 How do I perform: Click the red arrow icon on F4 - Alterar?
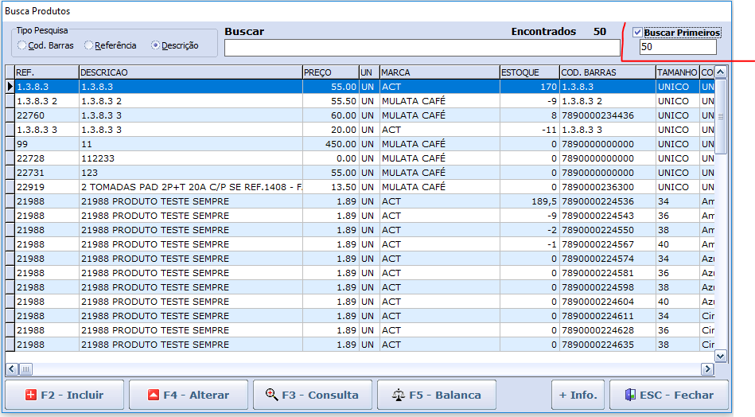coord(154,395)
